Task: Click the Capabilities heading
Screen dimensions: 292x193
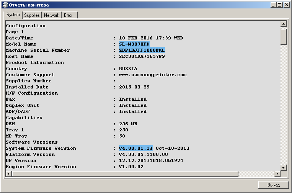Action: 24,118
